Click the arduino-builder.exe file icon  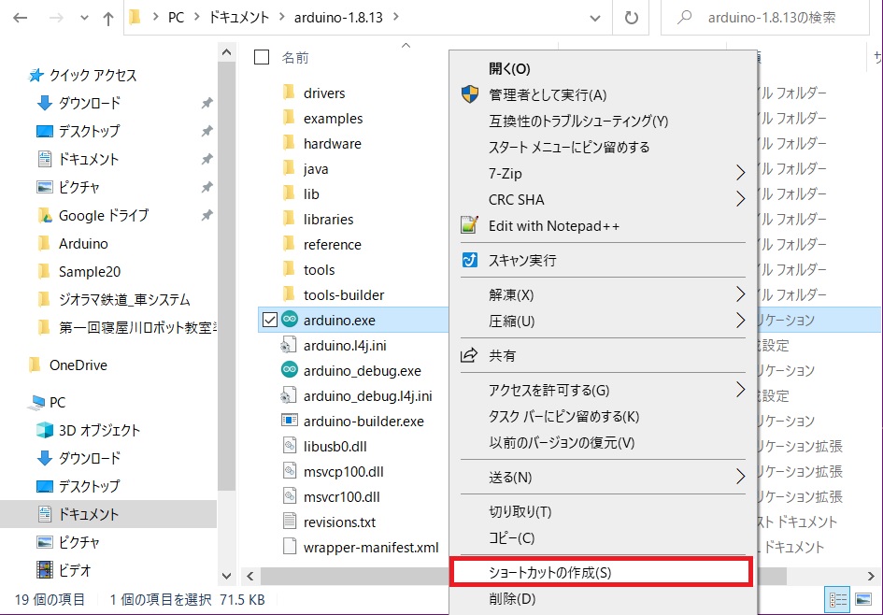coord(290,421)
